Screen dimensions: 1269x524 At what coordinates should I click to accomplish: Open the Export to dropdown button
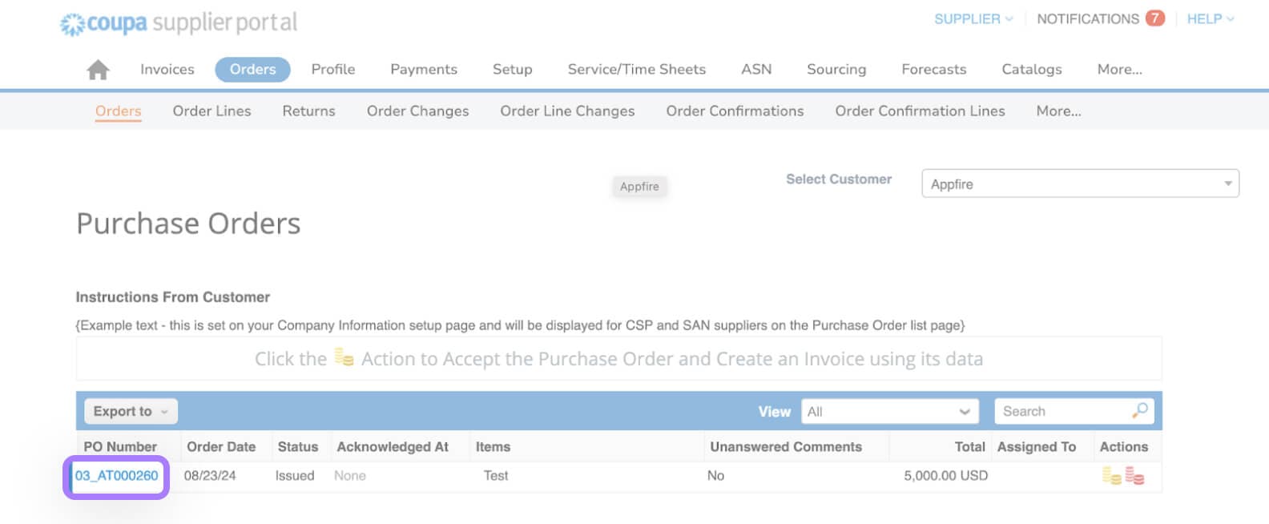pos(131,411)
